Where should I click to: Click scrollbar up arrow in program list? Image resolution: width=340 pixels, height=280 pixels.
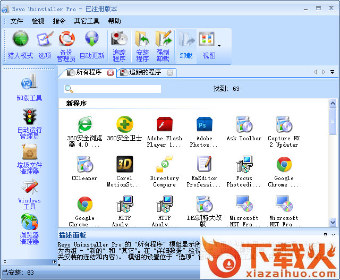click(333, 103)
